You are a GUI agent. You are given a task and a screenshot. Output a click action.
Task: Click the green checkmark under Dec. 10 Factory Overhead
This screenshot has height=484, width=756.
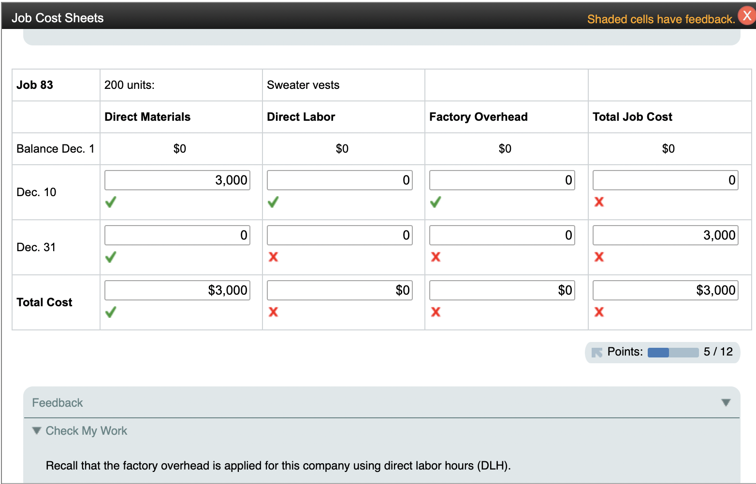[x=436, y=202]
